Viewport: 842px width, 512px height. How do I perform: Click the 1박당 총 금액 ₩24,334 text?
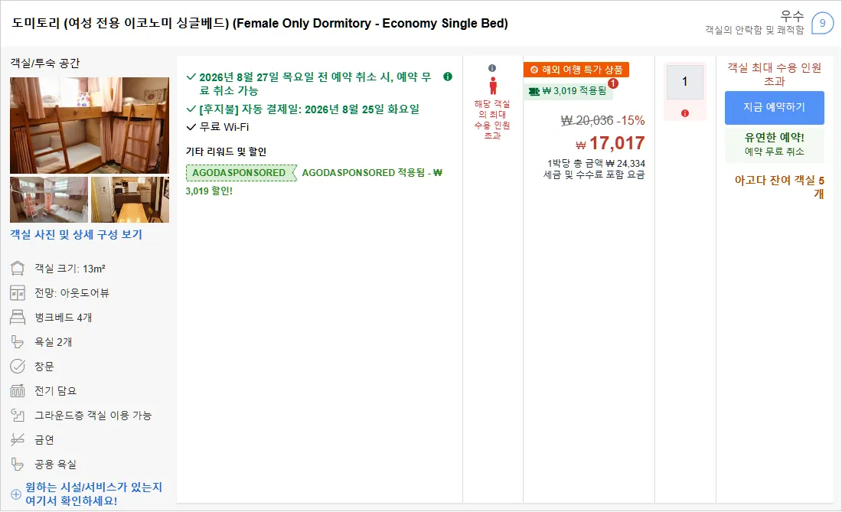coord(596,163)
